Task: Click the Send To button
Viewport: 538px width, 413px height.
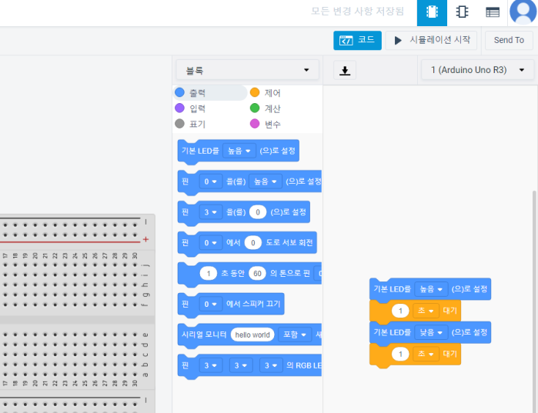Action: (509, 40)
